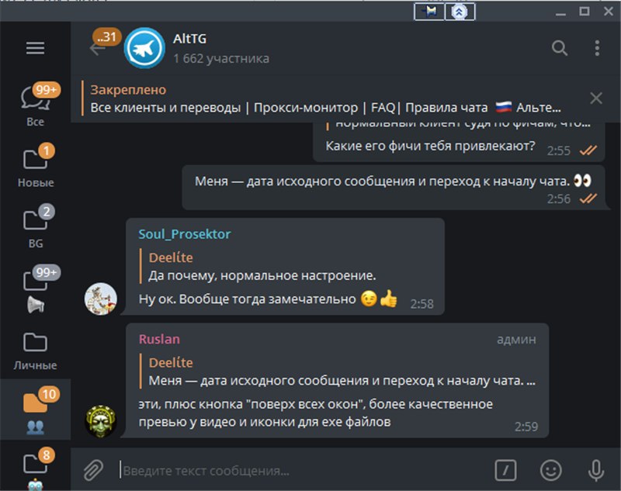Image resolution: width=621 pixels, height=491 pixels.
Task: Open bot commands slash button
Action: [506, 470]
